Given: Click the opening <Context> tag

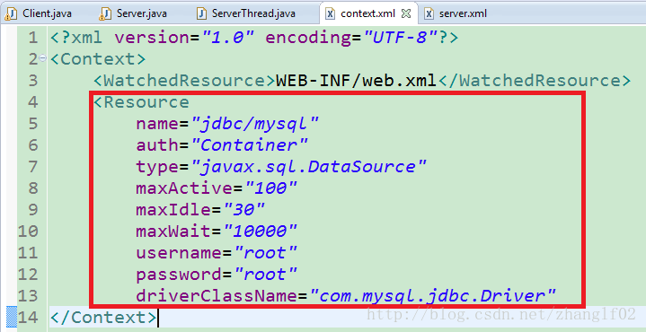Looking at the screenshot, I should click(98, 59).
